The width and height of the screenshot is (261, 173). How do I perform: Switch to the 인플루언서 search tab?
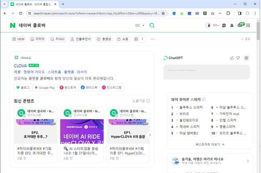[81, 39]
